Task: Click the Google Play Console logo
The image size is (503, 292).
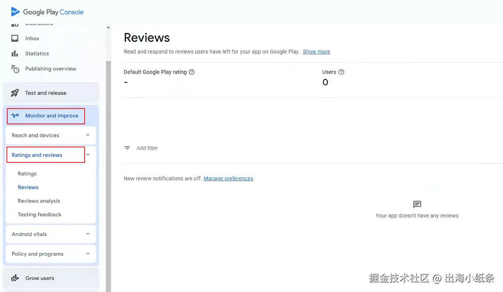Action: coord(47,12)
